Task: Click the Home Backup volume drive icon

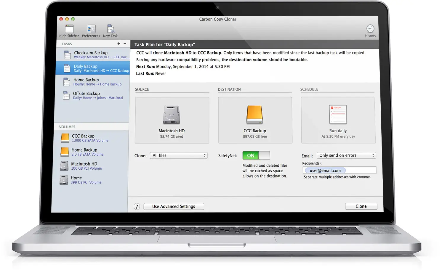Action: 65,152
